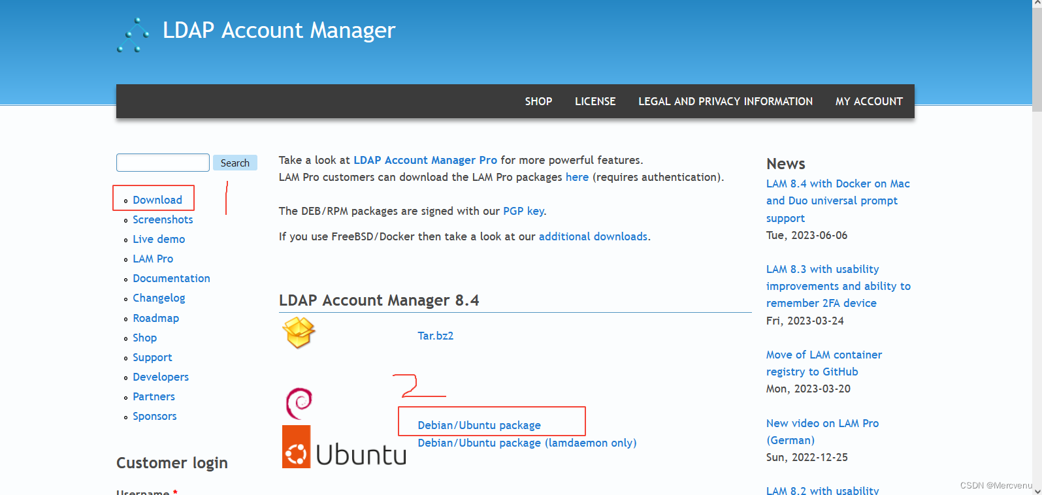Open news LAM 8.2 with usability
The image size is (1042, 495).
tap(822, 490)
